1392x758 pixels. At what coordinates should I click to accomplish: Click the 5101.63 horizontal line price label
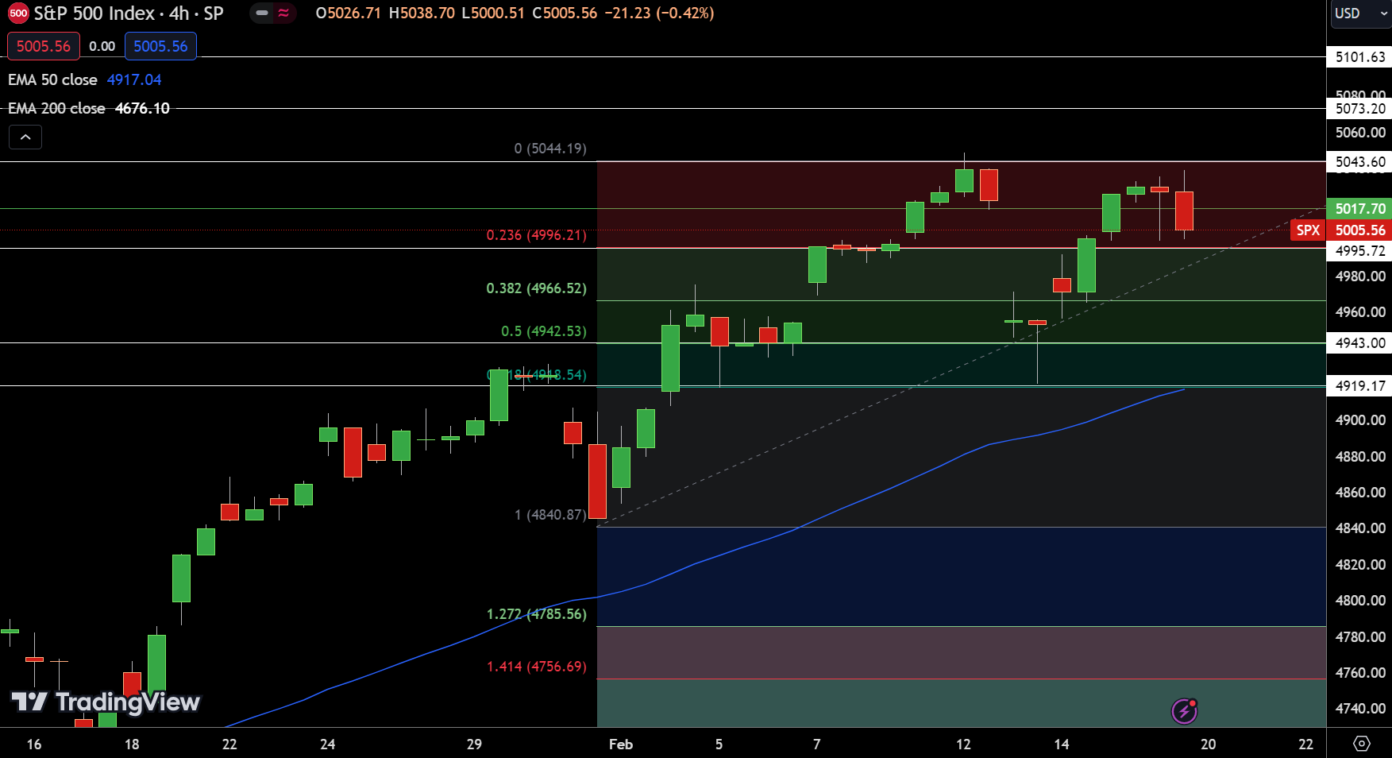coord(1359,57)
